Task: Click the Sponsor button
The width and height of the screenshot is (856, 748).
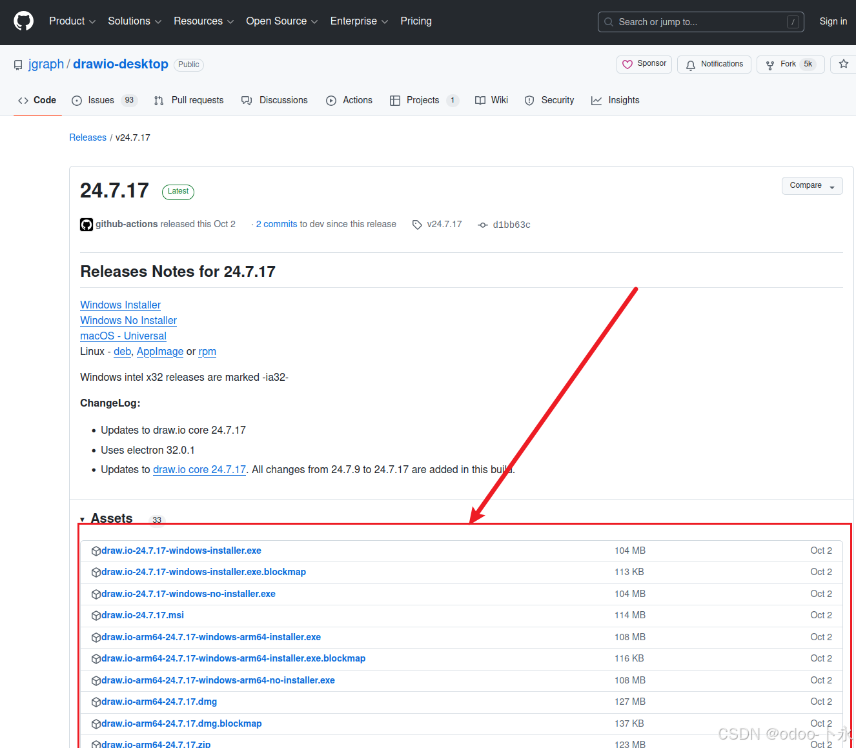Action: click(x=644, y=64)
